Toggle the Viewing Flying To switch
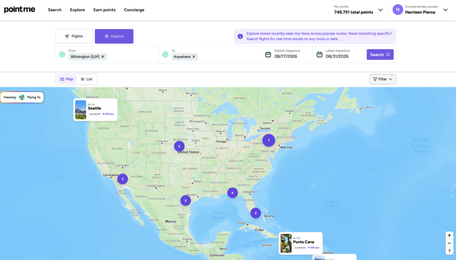Viewport: 456px width, 260px height. coord(22,97)
